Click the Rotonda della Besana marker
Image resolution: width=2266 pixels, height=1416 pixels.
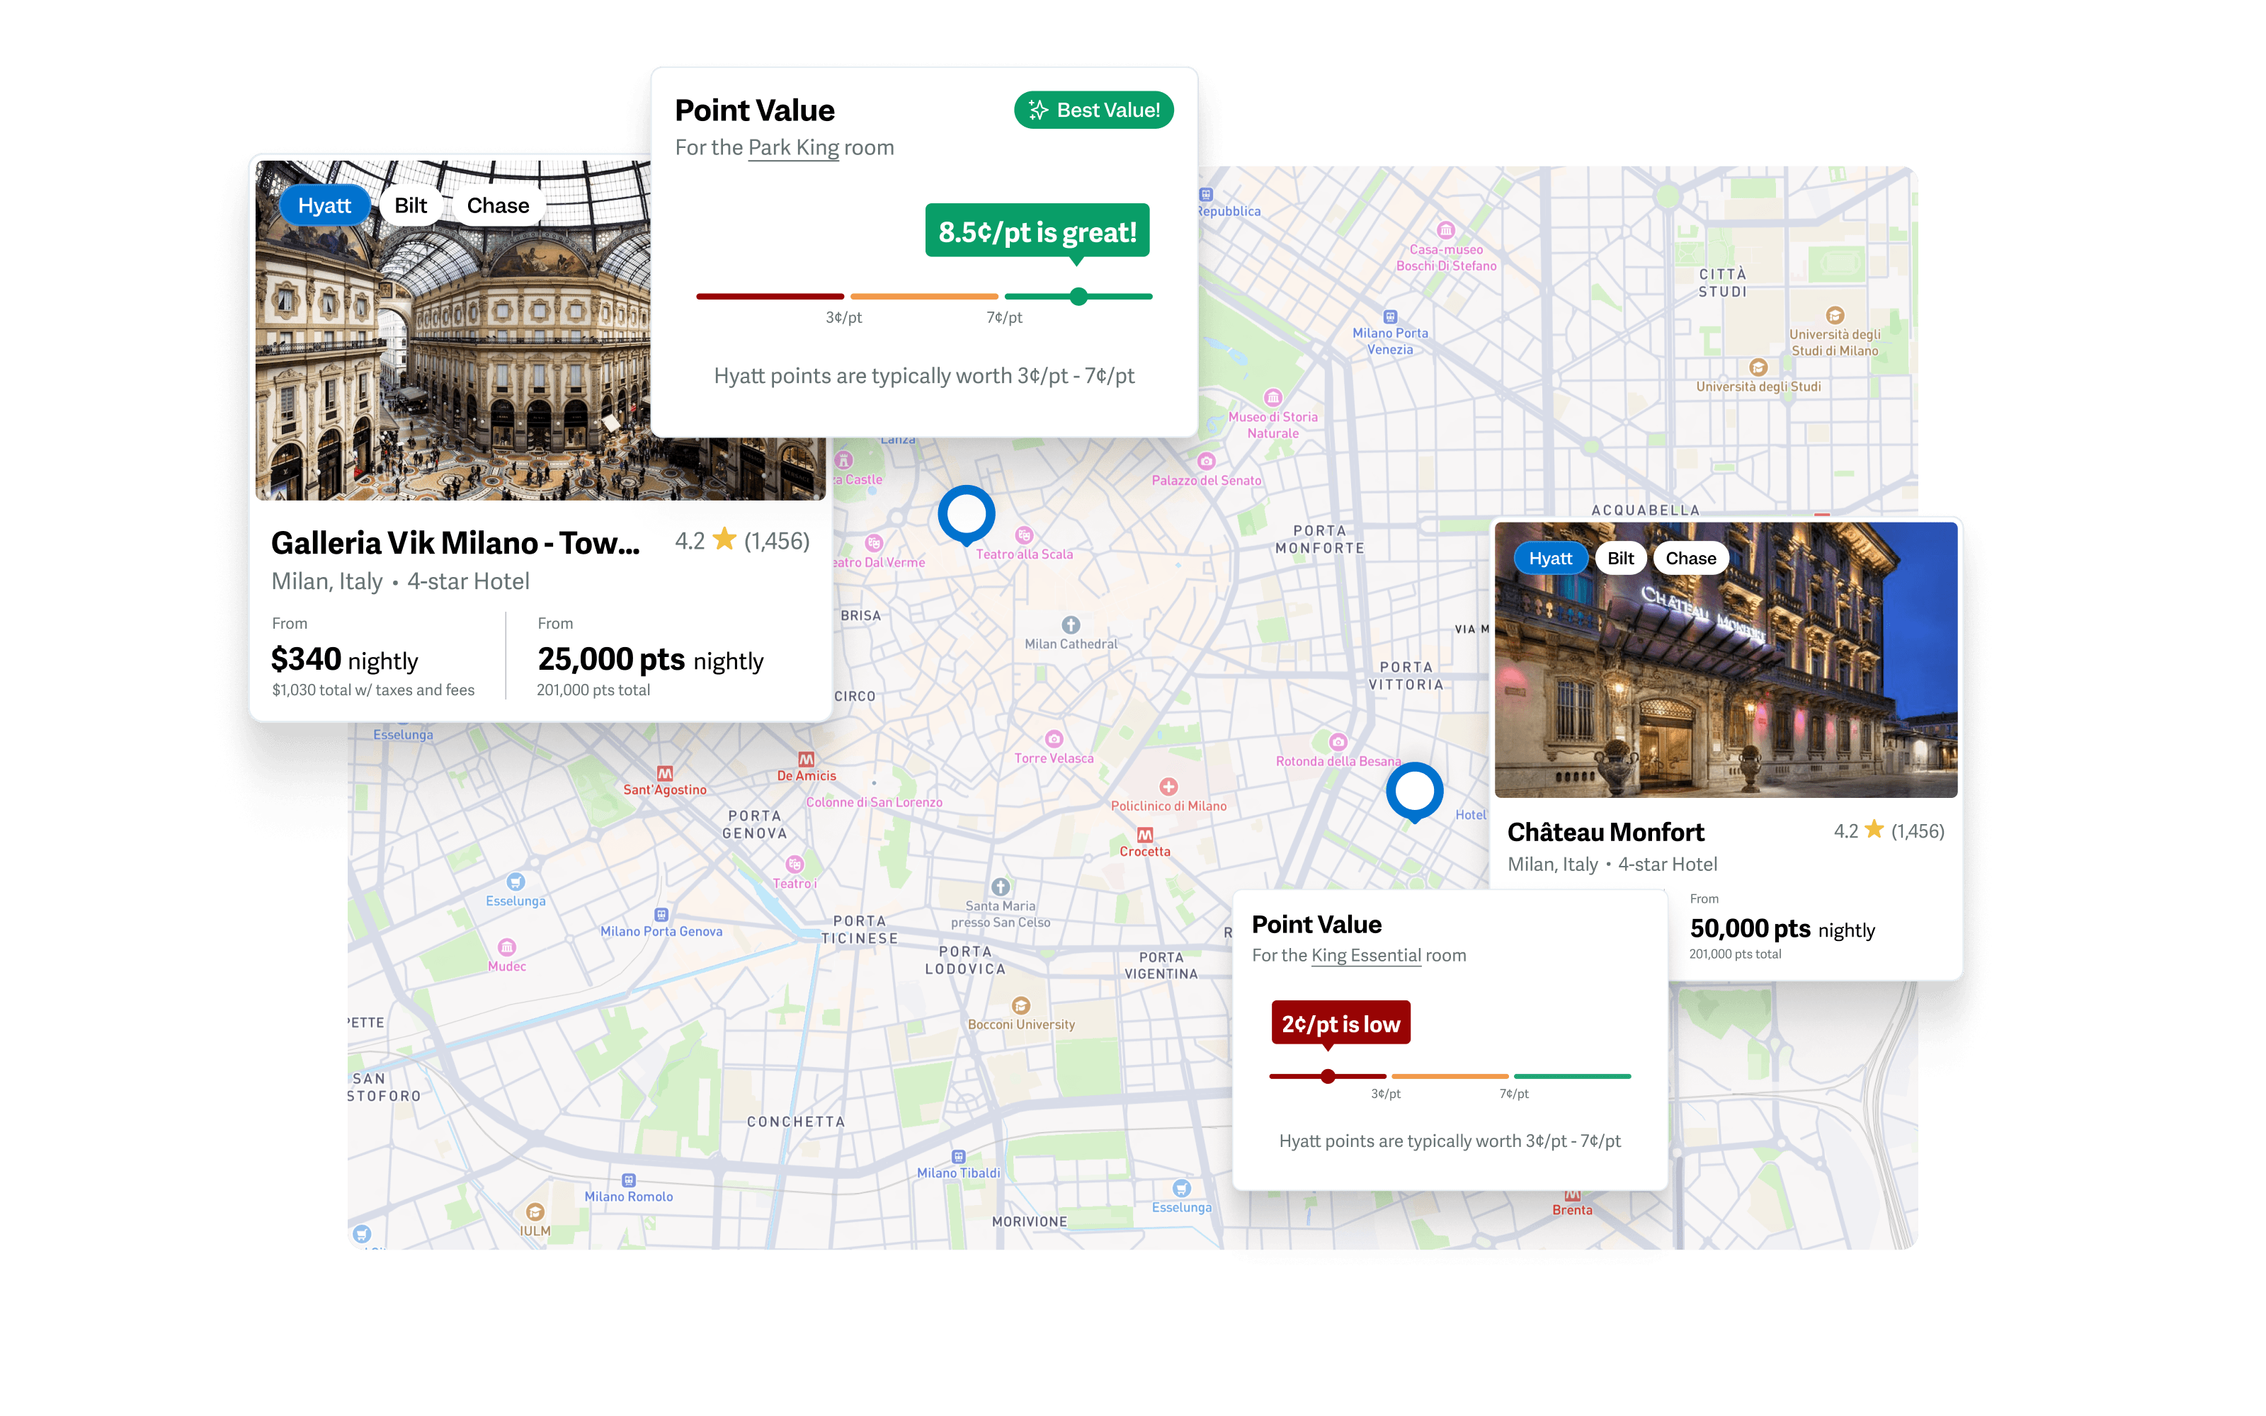(1338, 742)
